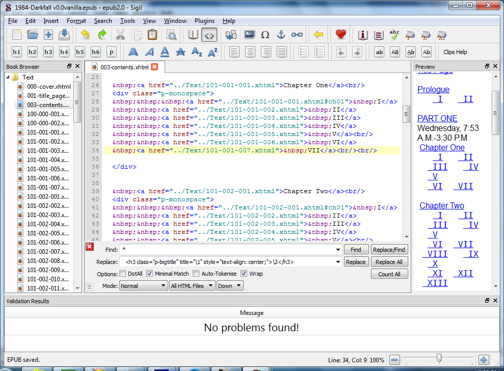Viewport: 504px width, 371px height.
Task: Follow the Chapter Two link in Preview
Action: [x=442, y=205]
